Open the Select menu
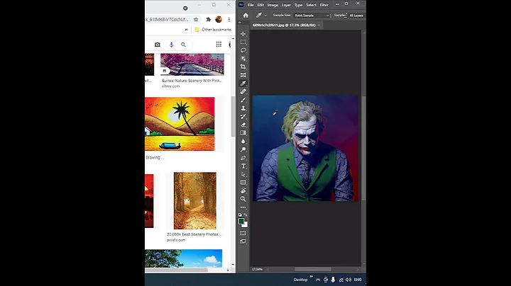The image size is (511, 286). pos(311,5)
